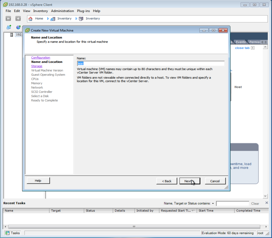
Task: Click the back navigation arrow icon
Action: pos(8,18)
